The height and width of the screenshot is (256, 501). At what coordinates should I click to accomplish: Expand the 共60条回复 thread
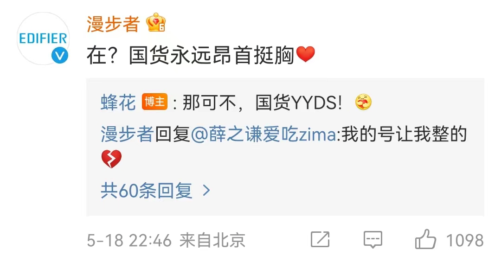(x=155, y=191)
